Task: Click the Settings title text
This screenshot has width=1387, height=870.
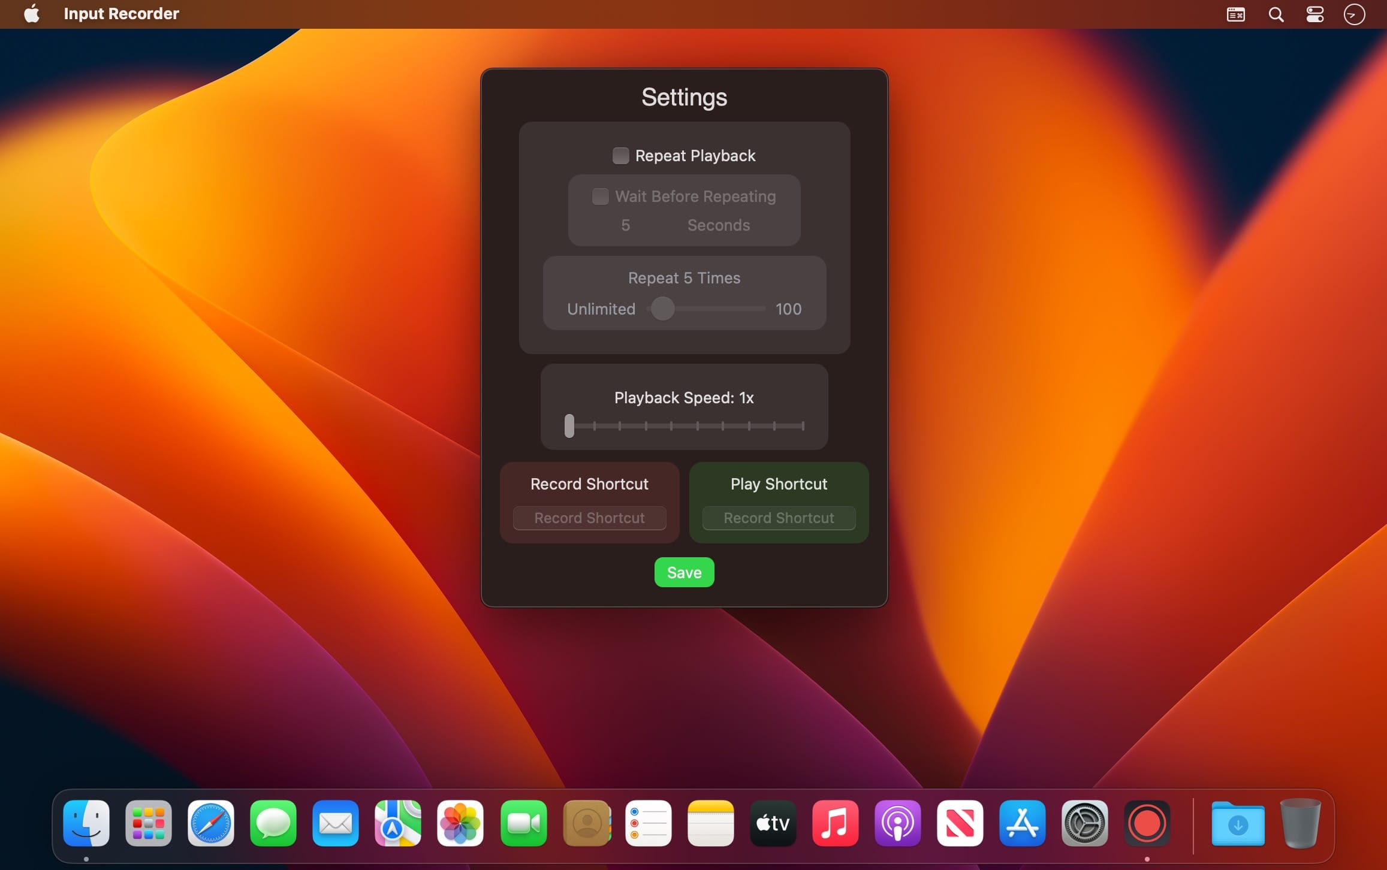Action: [684, 98]
